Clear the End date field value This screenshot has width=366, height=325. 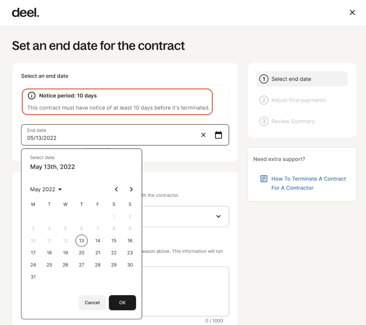[x=203, y=135]
